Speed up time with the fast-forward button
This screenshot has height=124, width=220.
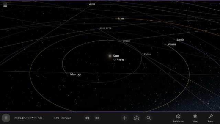click(x=97, y=118)
